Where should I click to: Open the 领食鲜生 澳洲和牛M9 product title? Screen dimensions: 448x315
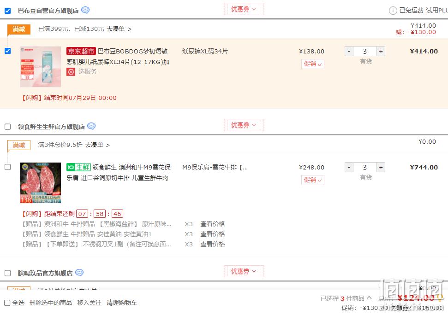click(119, 172)
